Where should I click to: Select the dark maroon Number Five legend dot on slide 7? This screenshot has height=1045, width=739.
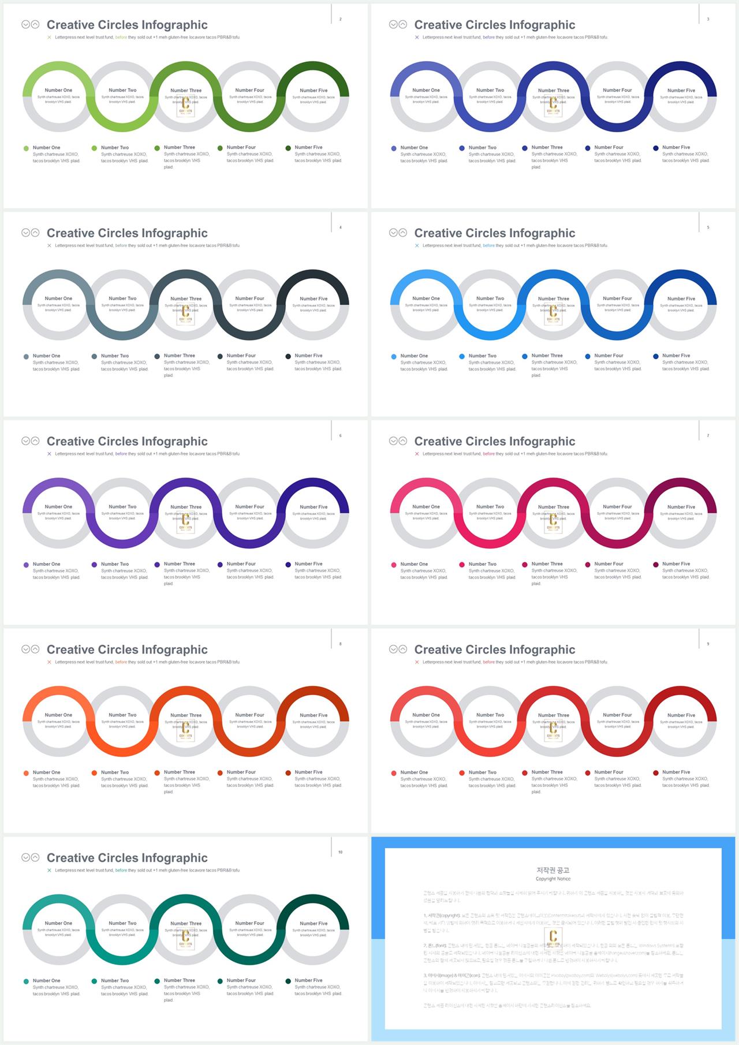pyautogui.click(x=656, y=565)
